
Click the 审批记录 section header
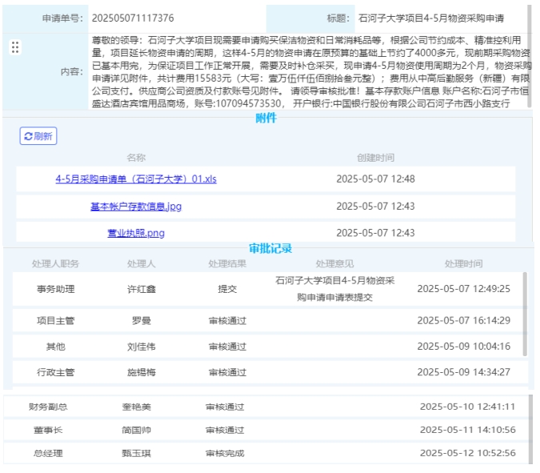pyautogui.click(x=270, y=249)
